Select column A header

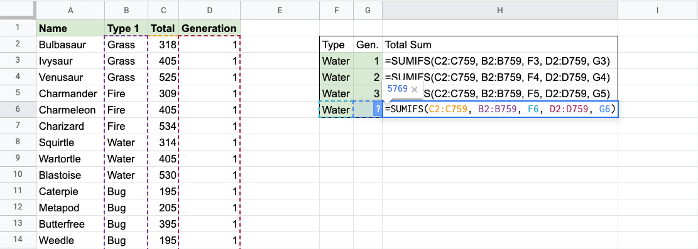tap(70, 10)
